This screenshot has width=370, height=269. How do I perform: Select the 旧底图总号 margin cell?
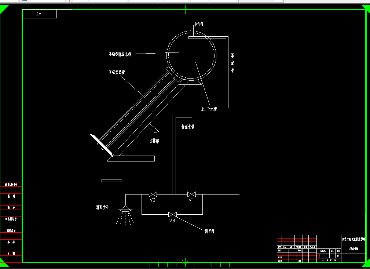(x=11, y=219)
